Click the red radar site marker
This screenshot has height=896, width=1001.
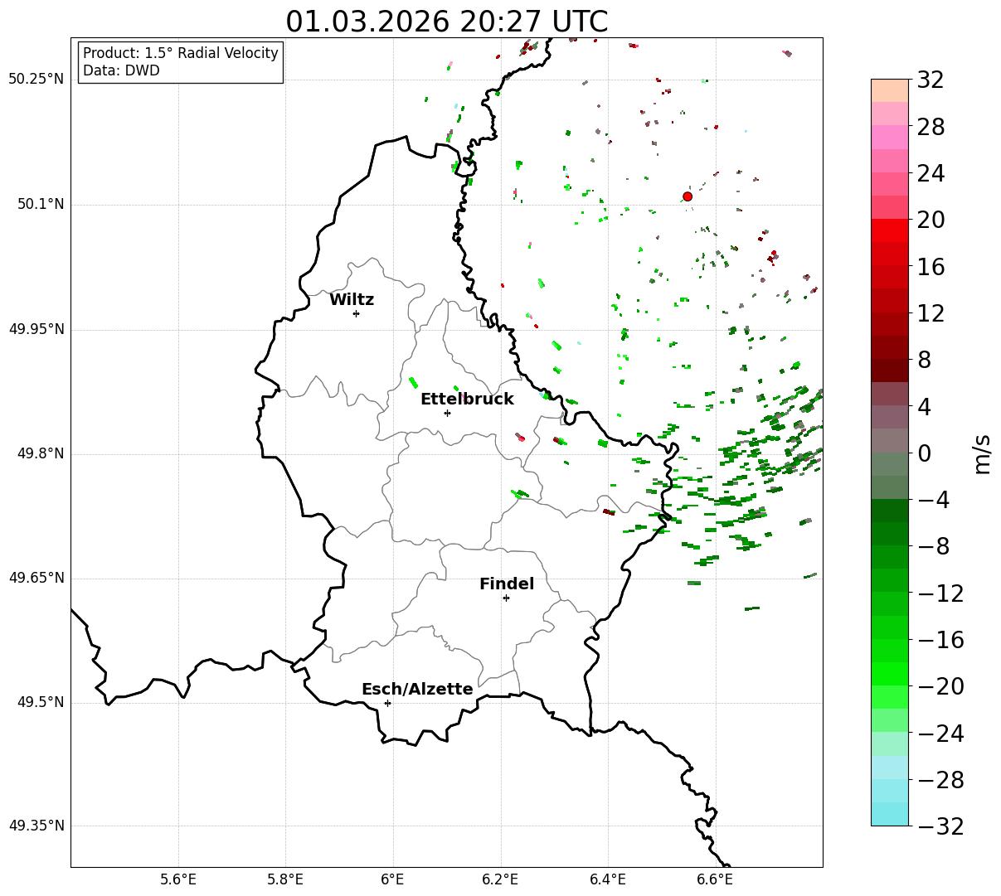pyautogui.click(x=688, y=196)
